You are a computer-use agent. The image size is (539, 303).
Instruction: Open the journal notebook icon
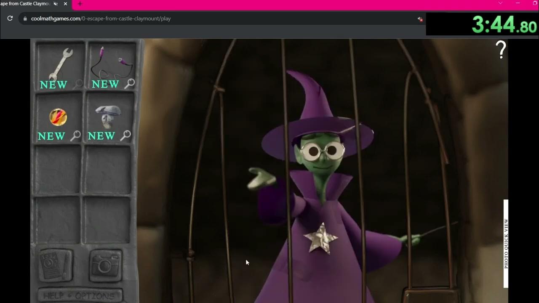pyautogui.click(x=56, y=265)
